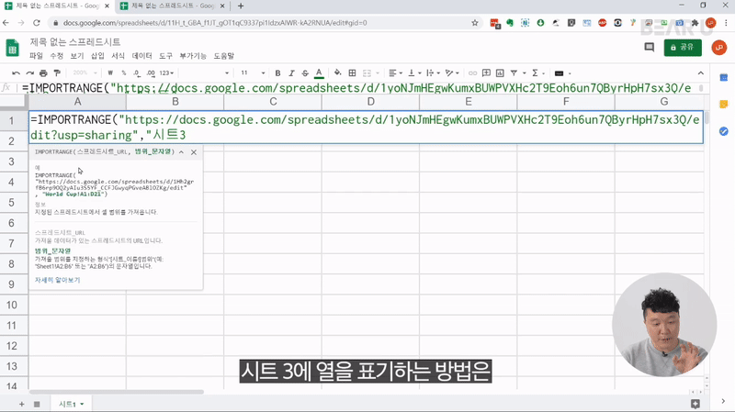Increase decimal places
Image resolution: width=735 pixels, height=412 pixels.
tap(151, 73)
